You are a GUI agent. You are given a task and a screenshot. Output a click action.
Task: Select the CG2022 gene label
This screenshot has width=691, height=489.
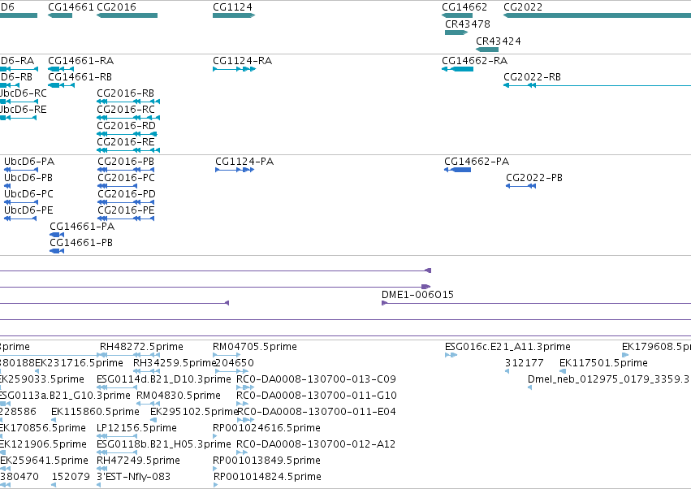(523, 7)
